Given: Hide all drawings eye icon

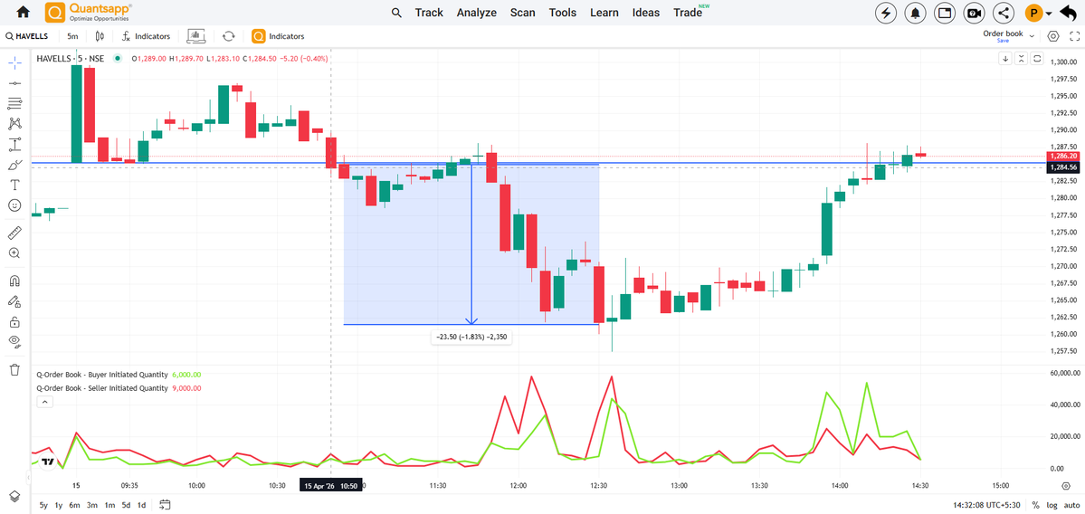Looking at the screenshot, I should (x=14, y=341).
